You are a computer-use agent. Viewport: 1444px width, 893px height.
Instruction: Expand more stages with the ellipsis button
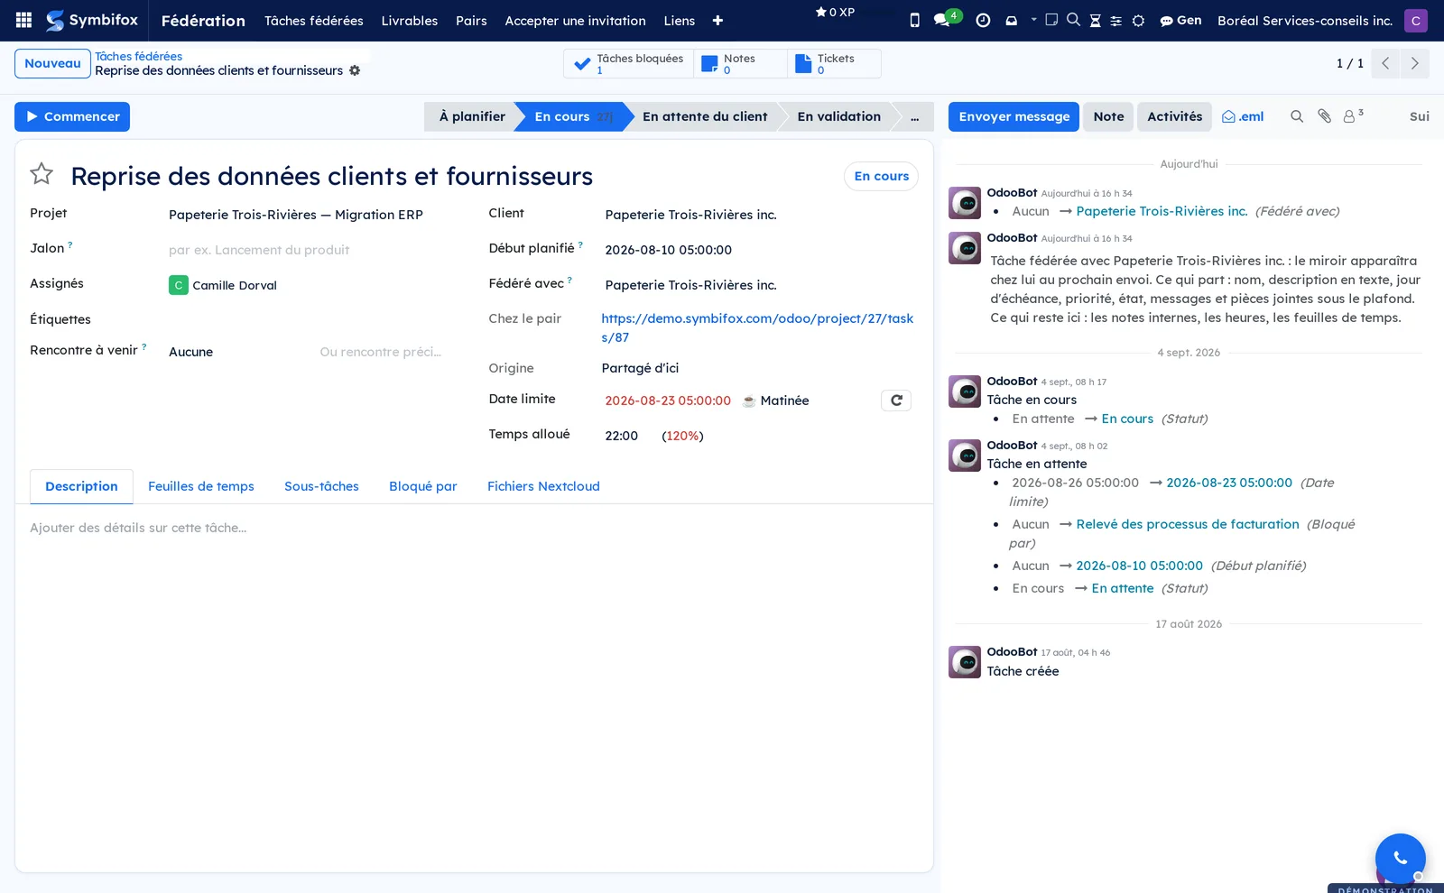click(914, 117)
